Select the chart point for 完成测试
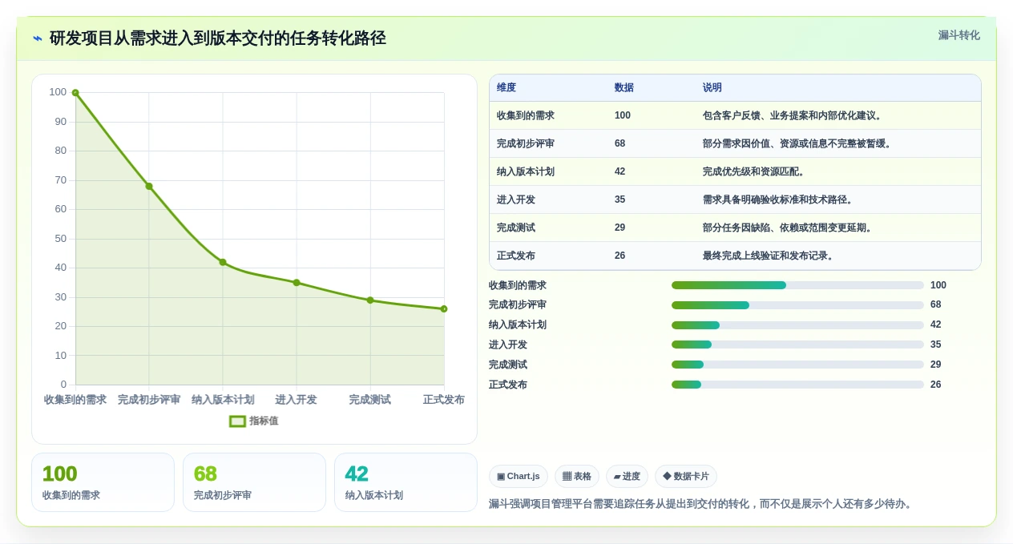 [x=370, y=300]
